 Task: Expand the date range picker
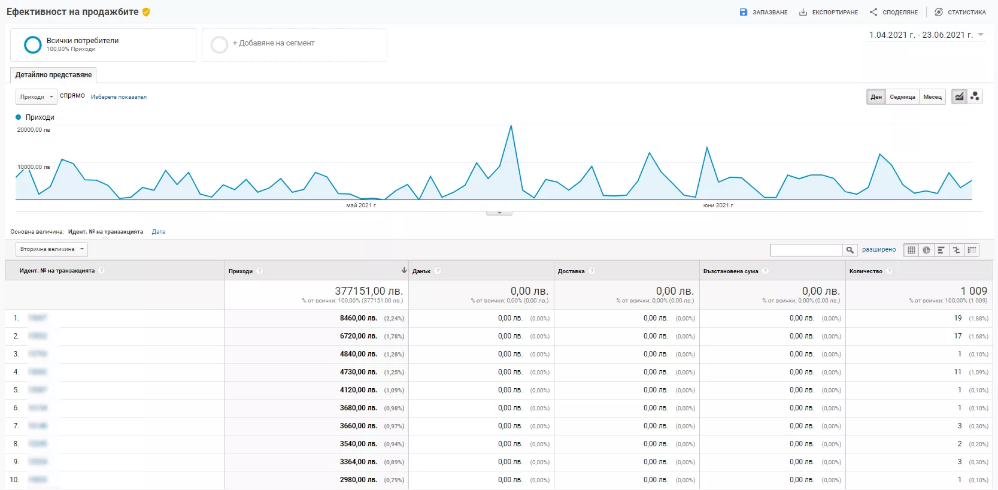tap(926, 35)
